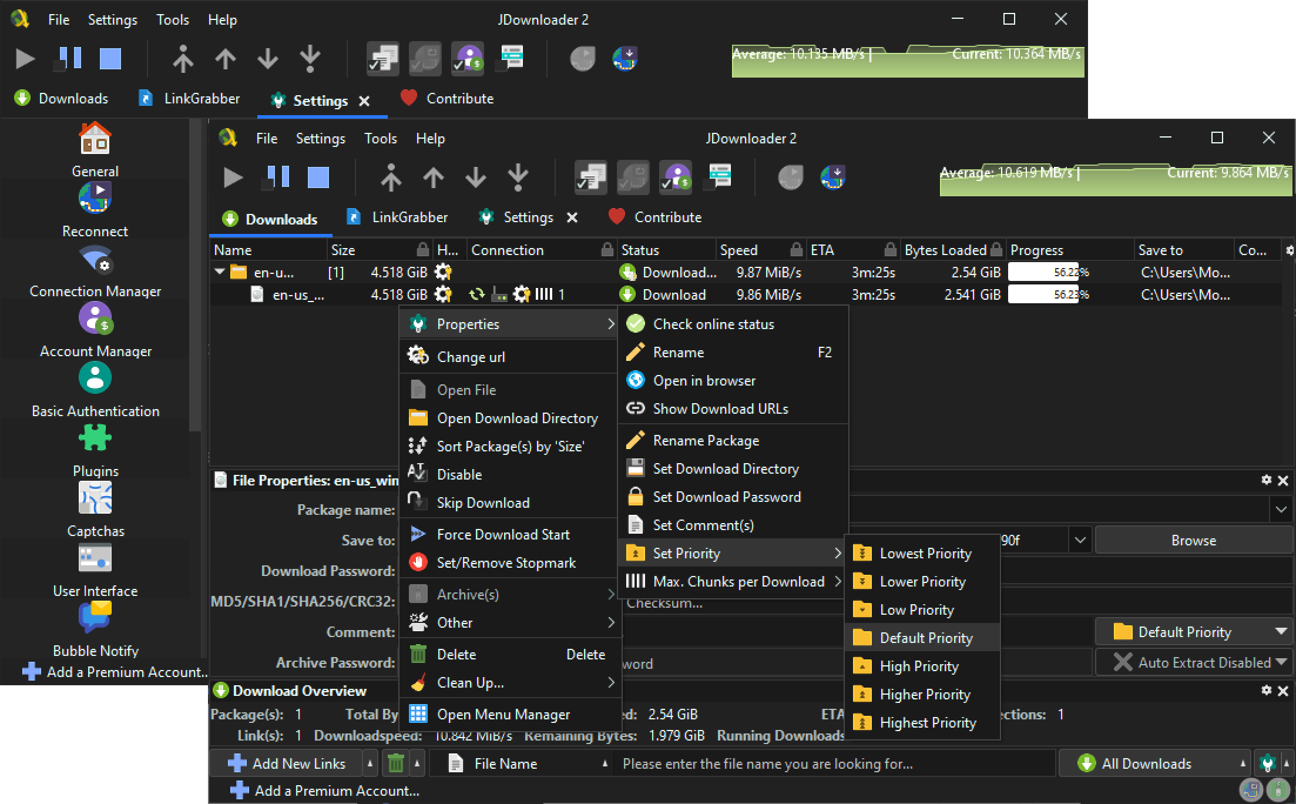
Task: Select Open Download Directory in context menu
Action: (509, 418)
